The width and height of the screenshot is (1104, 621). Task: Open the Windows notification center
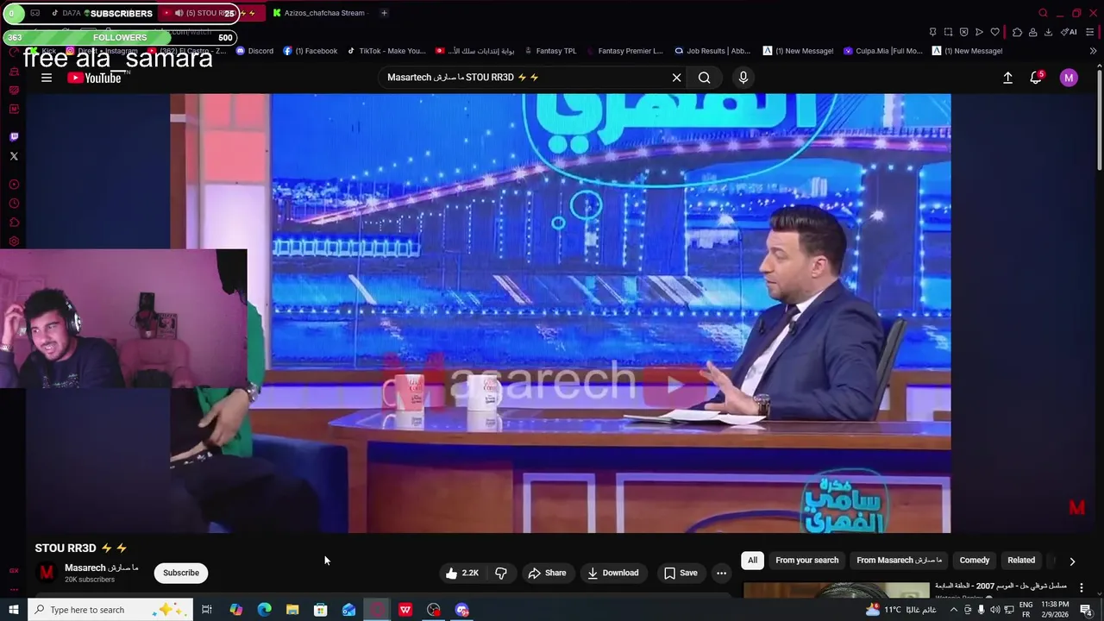point(1086,610)
